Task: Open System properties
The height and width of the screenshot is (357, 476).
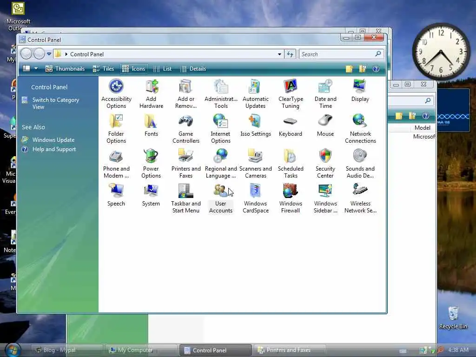Action: [x=151, y=195]
